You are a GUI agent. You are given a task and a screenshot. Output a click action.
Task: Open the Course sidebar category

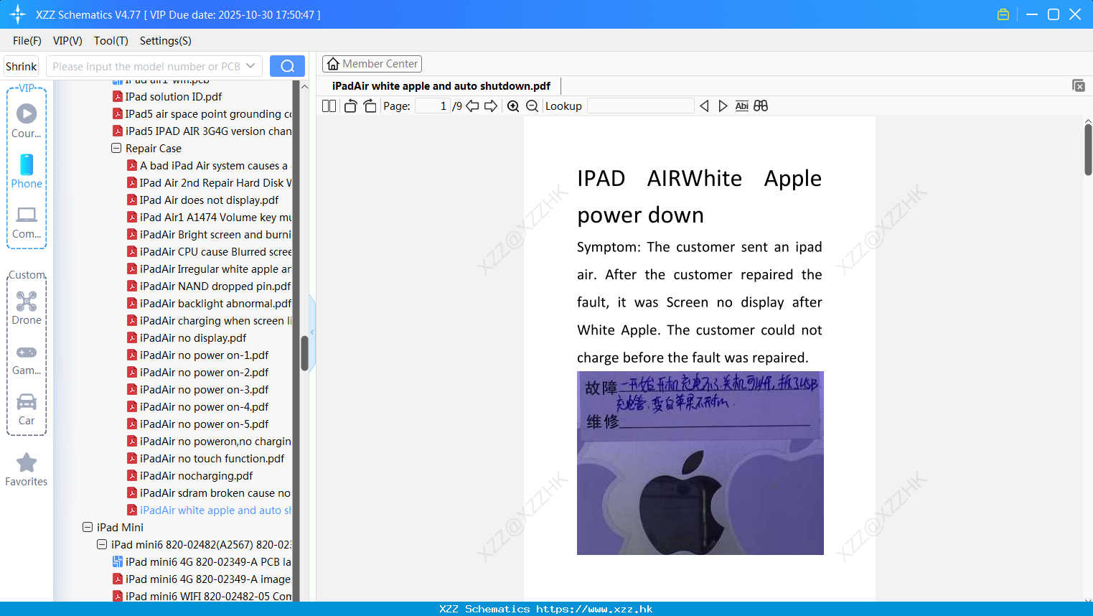pyautogui.click(x=27, y=121)
